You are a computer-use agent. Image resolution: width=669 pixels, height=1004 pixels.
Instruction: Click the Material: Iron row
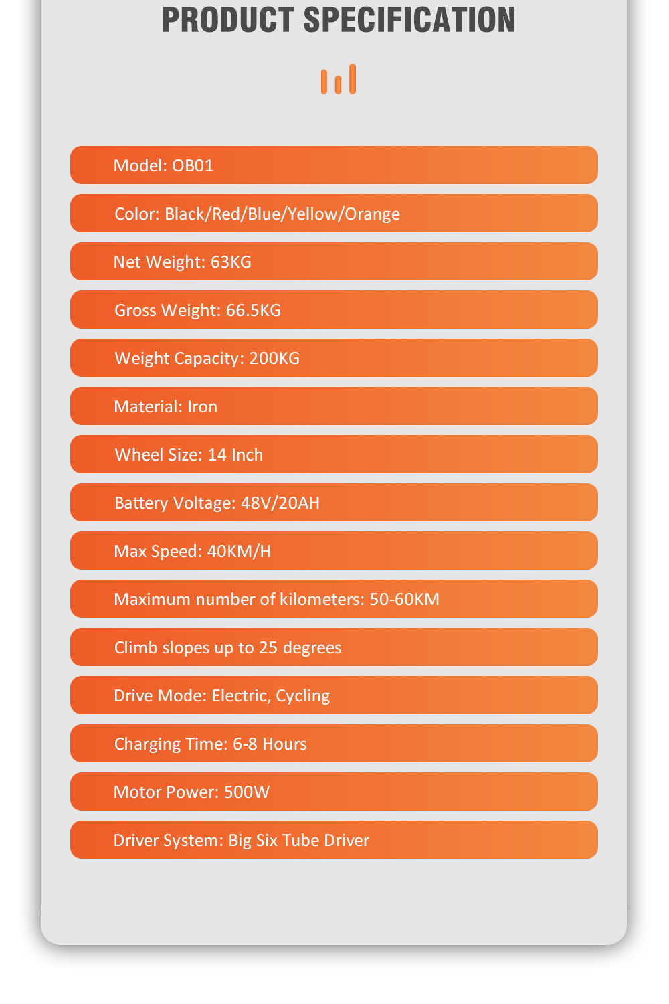point(334,406)
